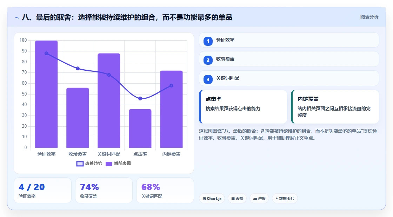Click the 68% stat value
Image resolution: width=393 pixels, height=217 pixels.
(x=151, y=187)
